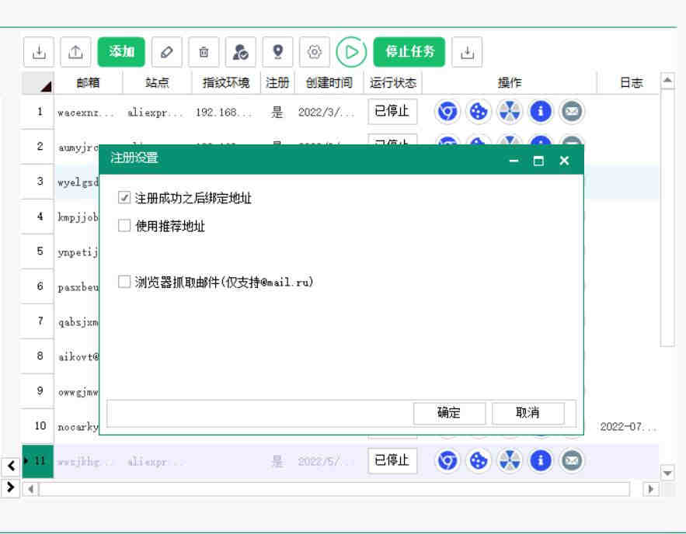The width and height of the screenshot is (686, 534).
Task: Click the right chevron expand button
Action: click(x=11, y=487)
